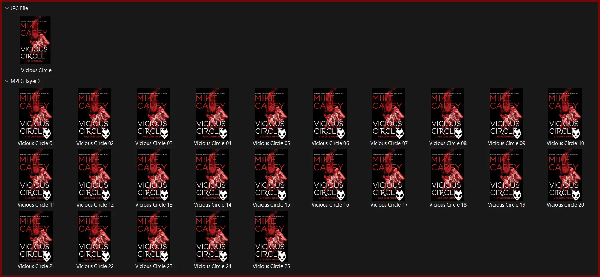600x277 pixels.
Task: Click the 'Vicious Circle 08' file name label
Action: (x=448, y=143)
